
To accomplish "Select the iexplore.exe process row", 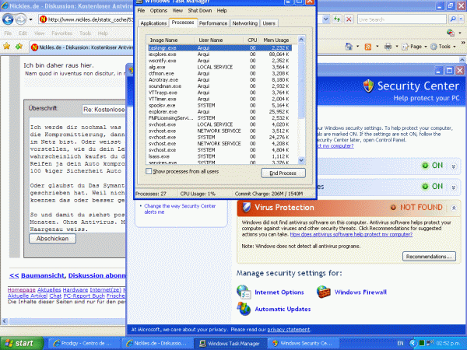I will click(x=219, y=54).
